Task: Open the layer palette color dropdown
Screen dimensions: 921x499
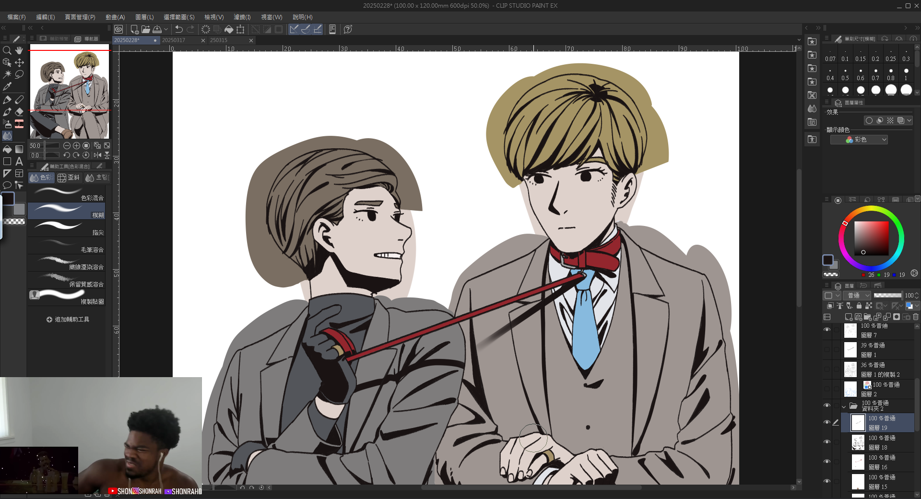Action: tap(832, 296)
